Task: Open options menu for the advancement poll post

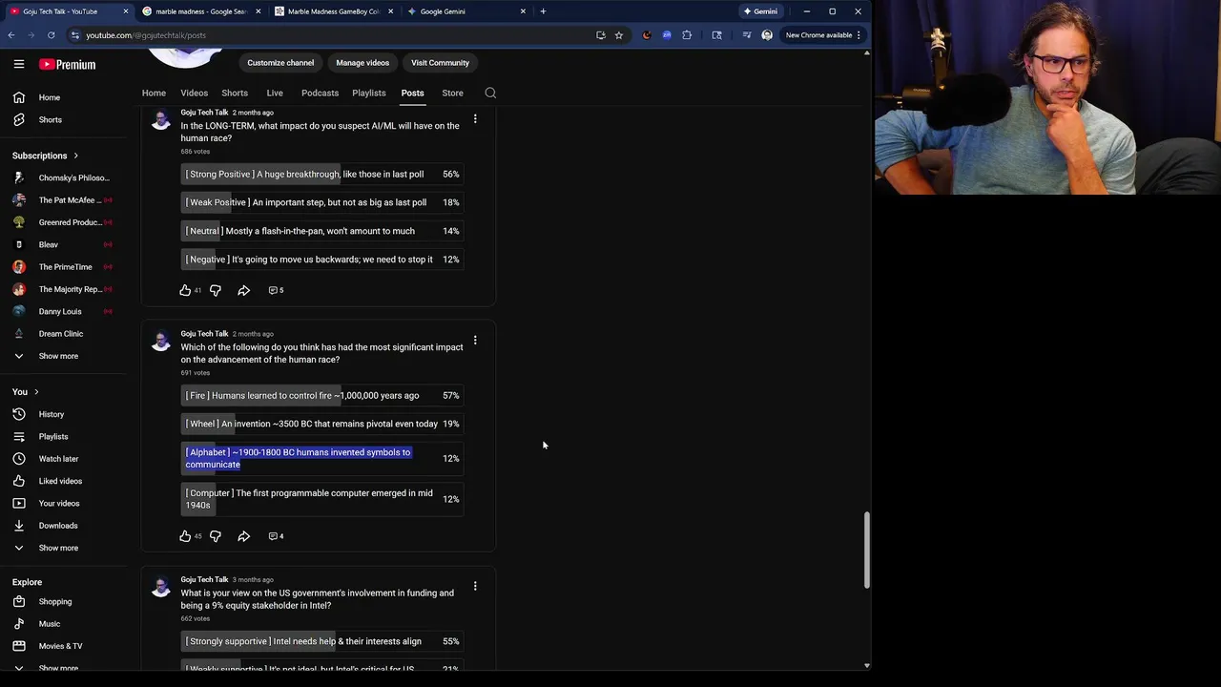Action: [475, 341]
